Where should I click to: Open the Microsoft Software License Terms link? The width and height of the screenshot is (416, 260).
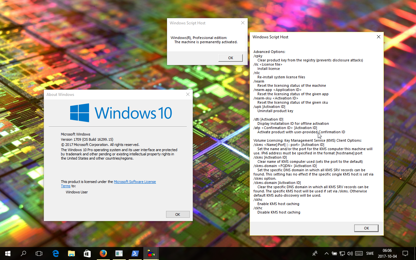click(x=135, y=182)
